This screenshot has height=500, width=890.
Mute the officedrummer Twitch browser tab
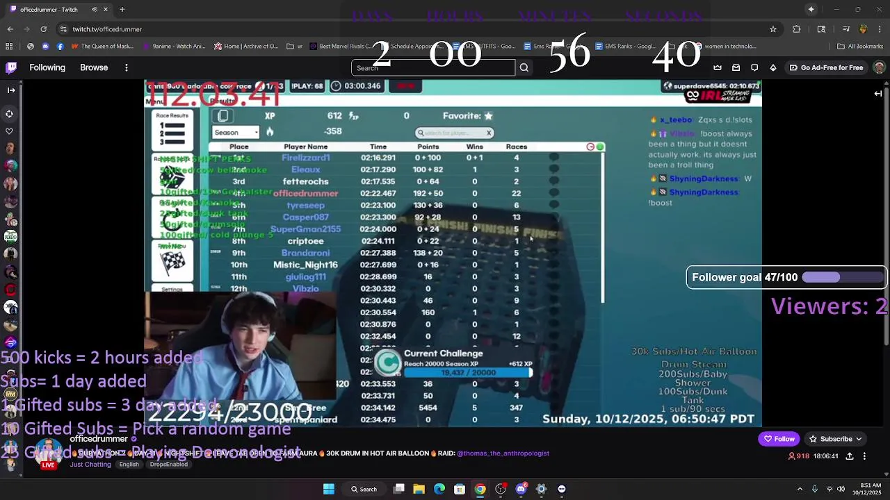(x=95, y=10)
